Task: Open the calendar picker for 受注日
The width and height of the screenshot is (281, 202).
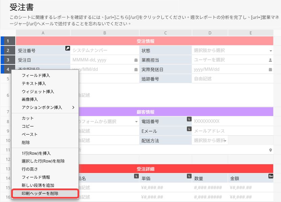Action: point(136,60)
